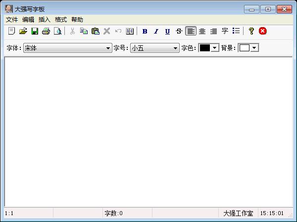Click the 字号: label

pyautogui.click(x=121, y=48)
